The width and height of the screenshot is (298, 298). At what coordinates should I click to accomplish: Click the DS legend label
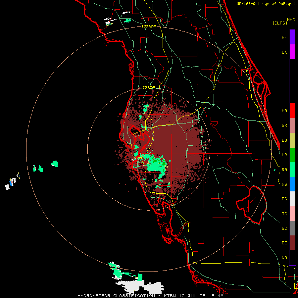pos(284,199)
